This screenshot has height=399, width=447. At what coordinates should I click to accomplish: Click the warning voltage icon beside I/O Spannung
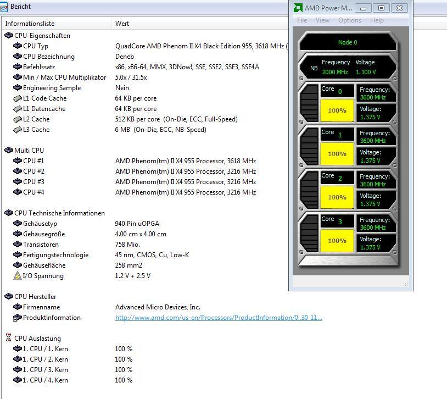point(18,276)
